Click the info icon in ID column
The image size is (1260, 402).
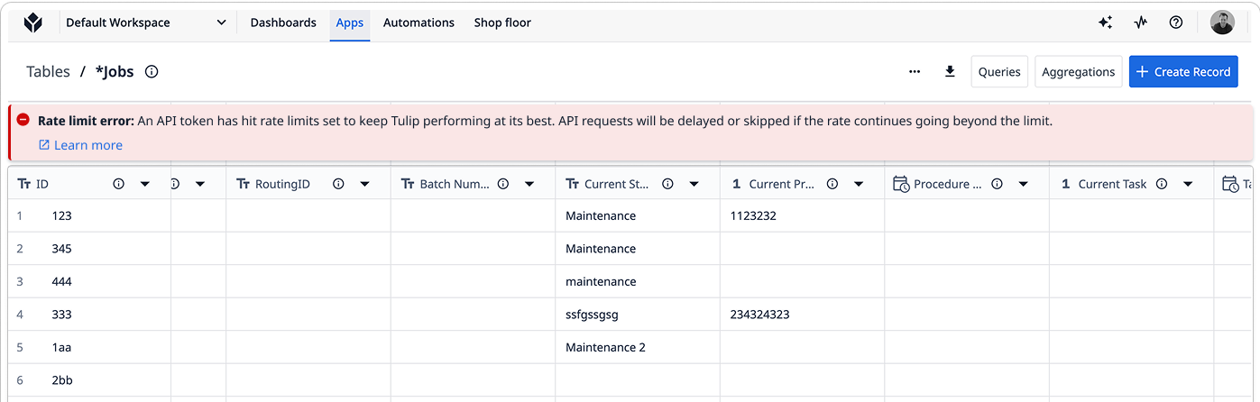pyautogui.click(x=118, y=184)
